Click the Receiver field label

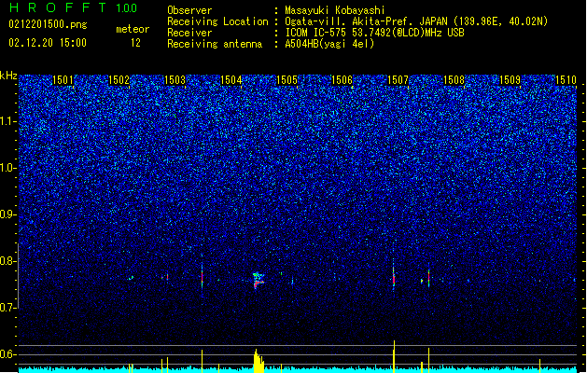point(189,33)
